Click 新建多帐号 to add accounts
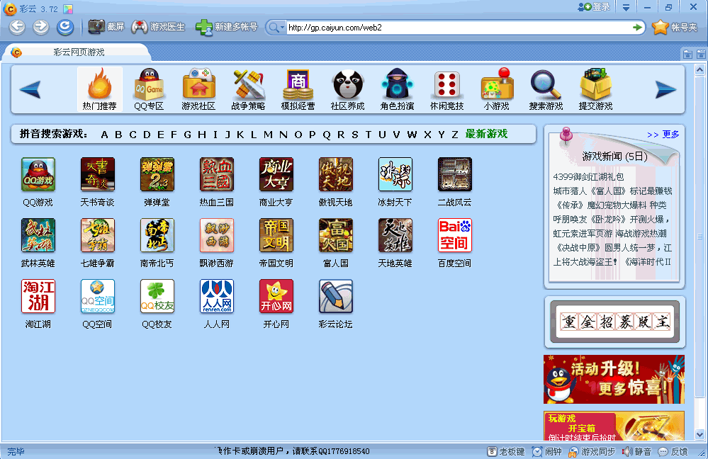Image resolution: width=708 pixels, height=459 pixels. (226, 27)
